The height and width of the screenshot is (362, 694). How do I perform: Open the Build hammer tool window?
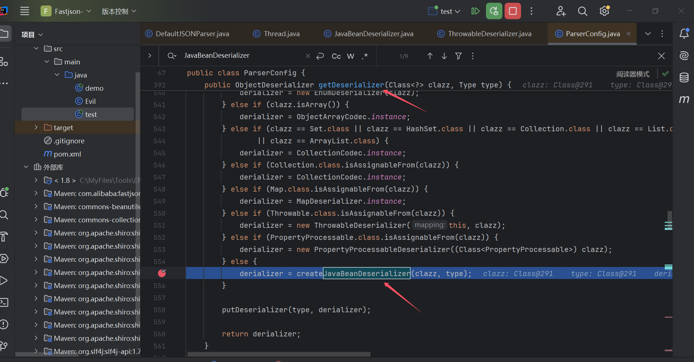4,237
